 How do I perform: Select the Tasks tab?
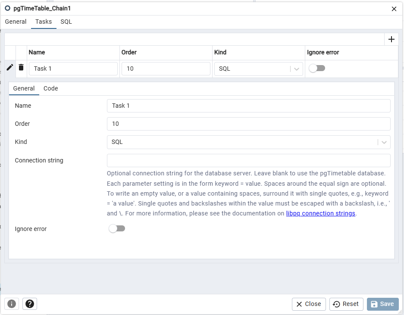(x=44, y=22)
